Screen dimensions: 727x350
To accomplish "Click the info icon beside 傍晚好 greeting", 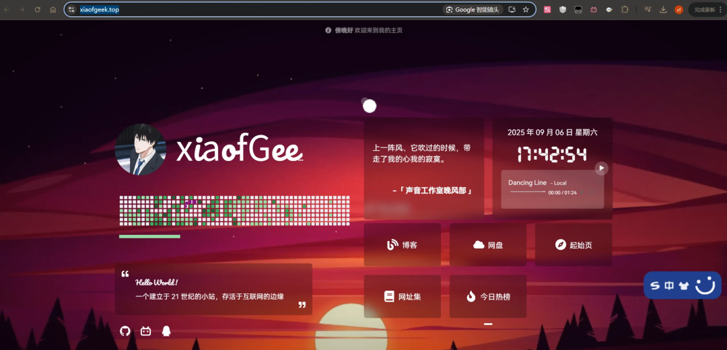I will click(x=328, y=30).
